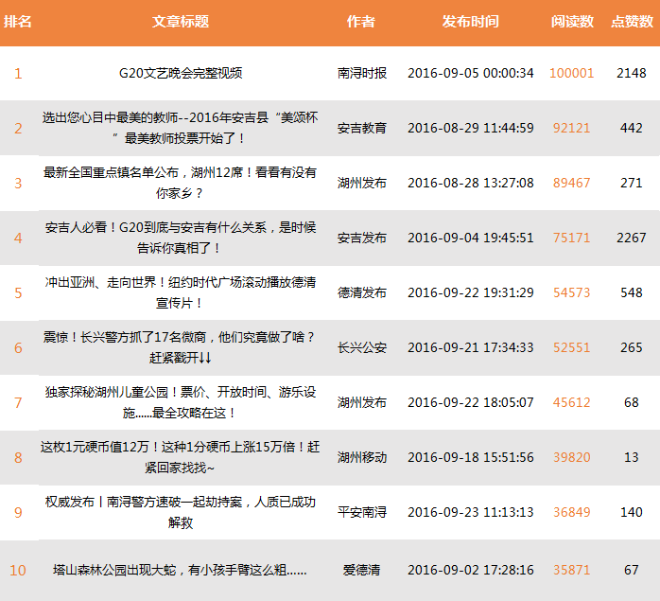Open the article G20文艺晚会完整视频
The height and width of the screenshot is (601, 660).
pos(180,73)
